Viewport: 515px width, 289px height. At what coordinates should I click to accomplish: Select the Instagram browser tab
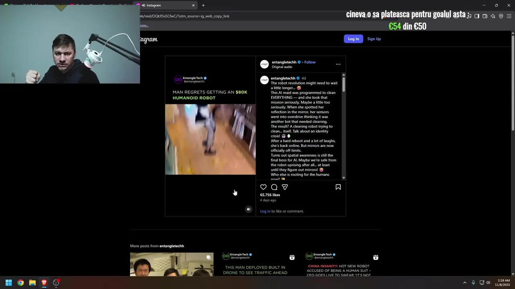[x=165, y=5]
